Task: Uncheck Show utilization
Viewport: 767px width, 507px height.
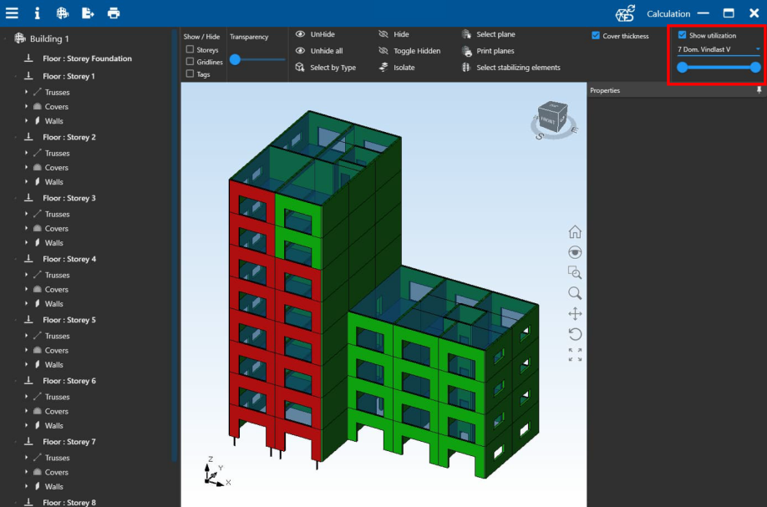Action: click(x=682, y=35)
